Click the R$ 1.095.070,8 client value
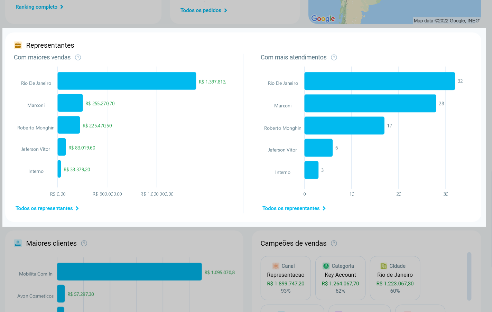492x312 pixels. (220, 273)
